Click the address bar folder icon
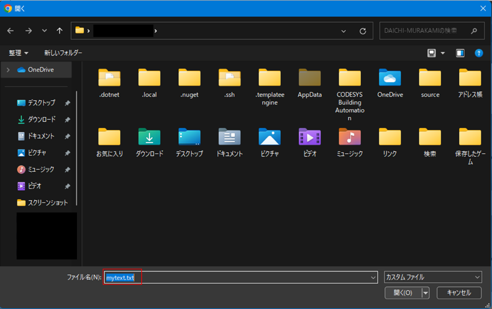492x309 pixels. click(x=80, y=30)
